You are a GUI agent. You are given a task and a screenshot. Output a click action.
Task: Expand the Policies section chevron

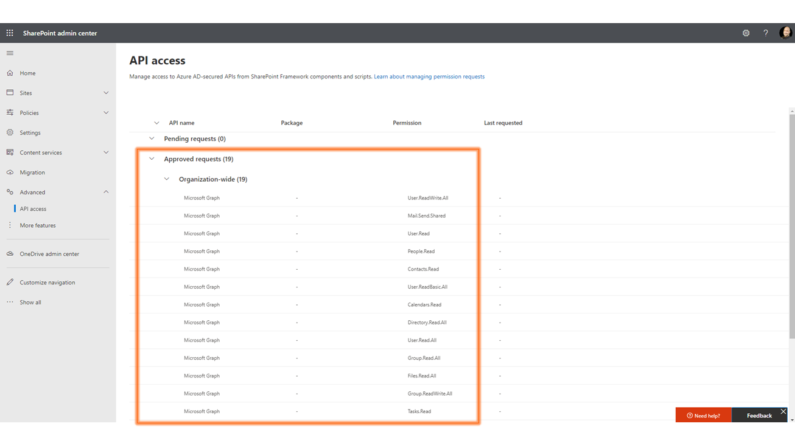tap(106, 113)
